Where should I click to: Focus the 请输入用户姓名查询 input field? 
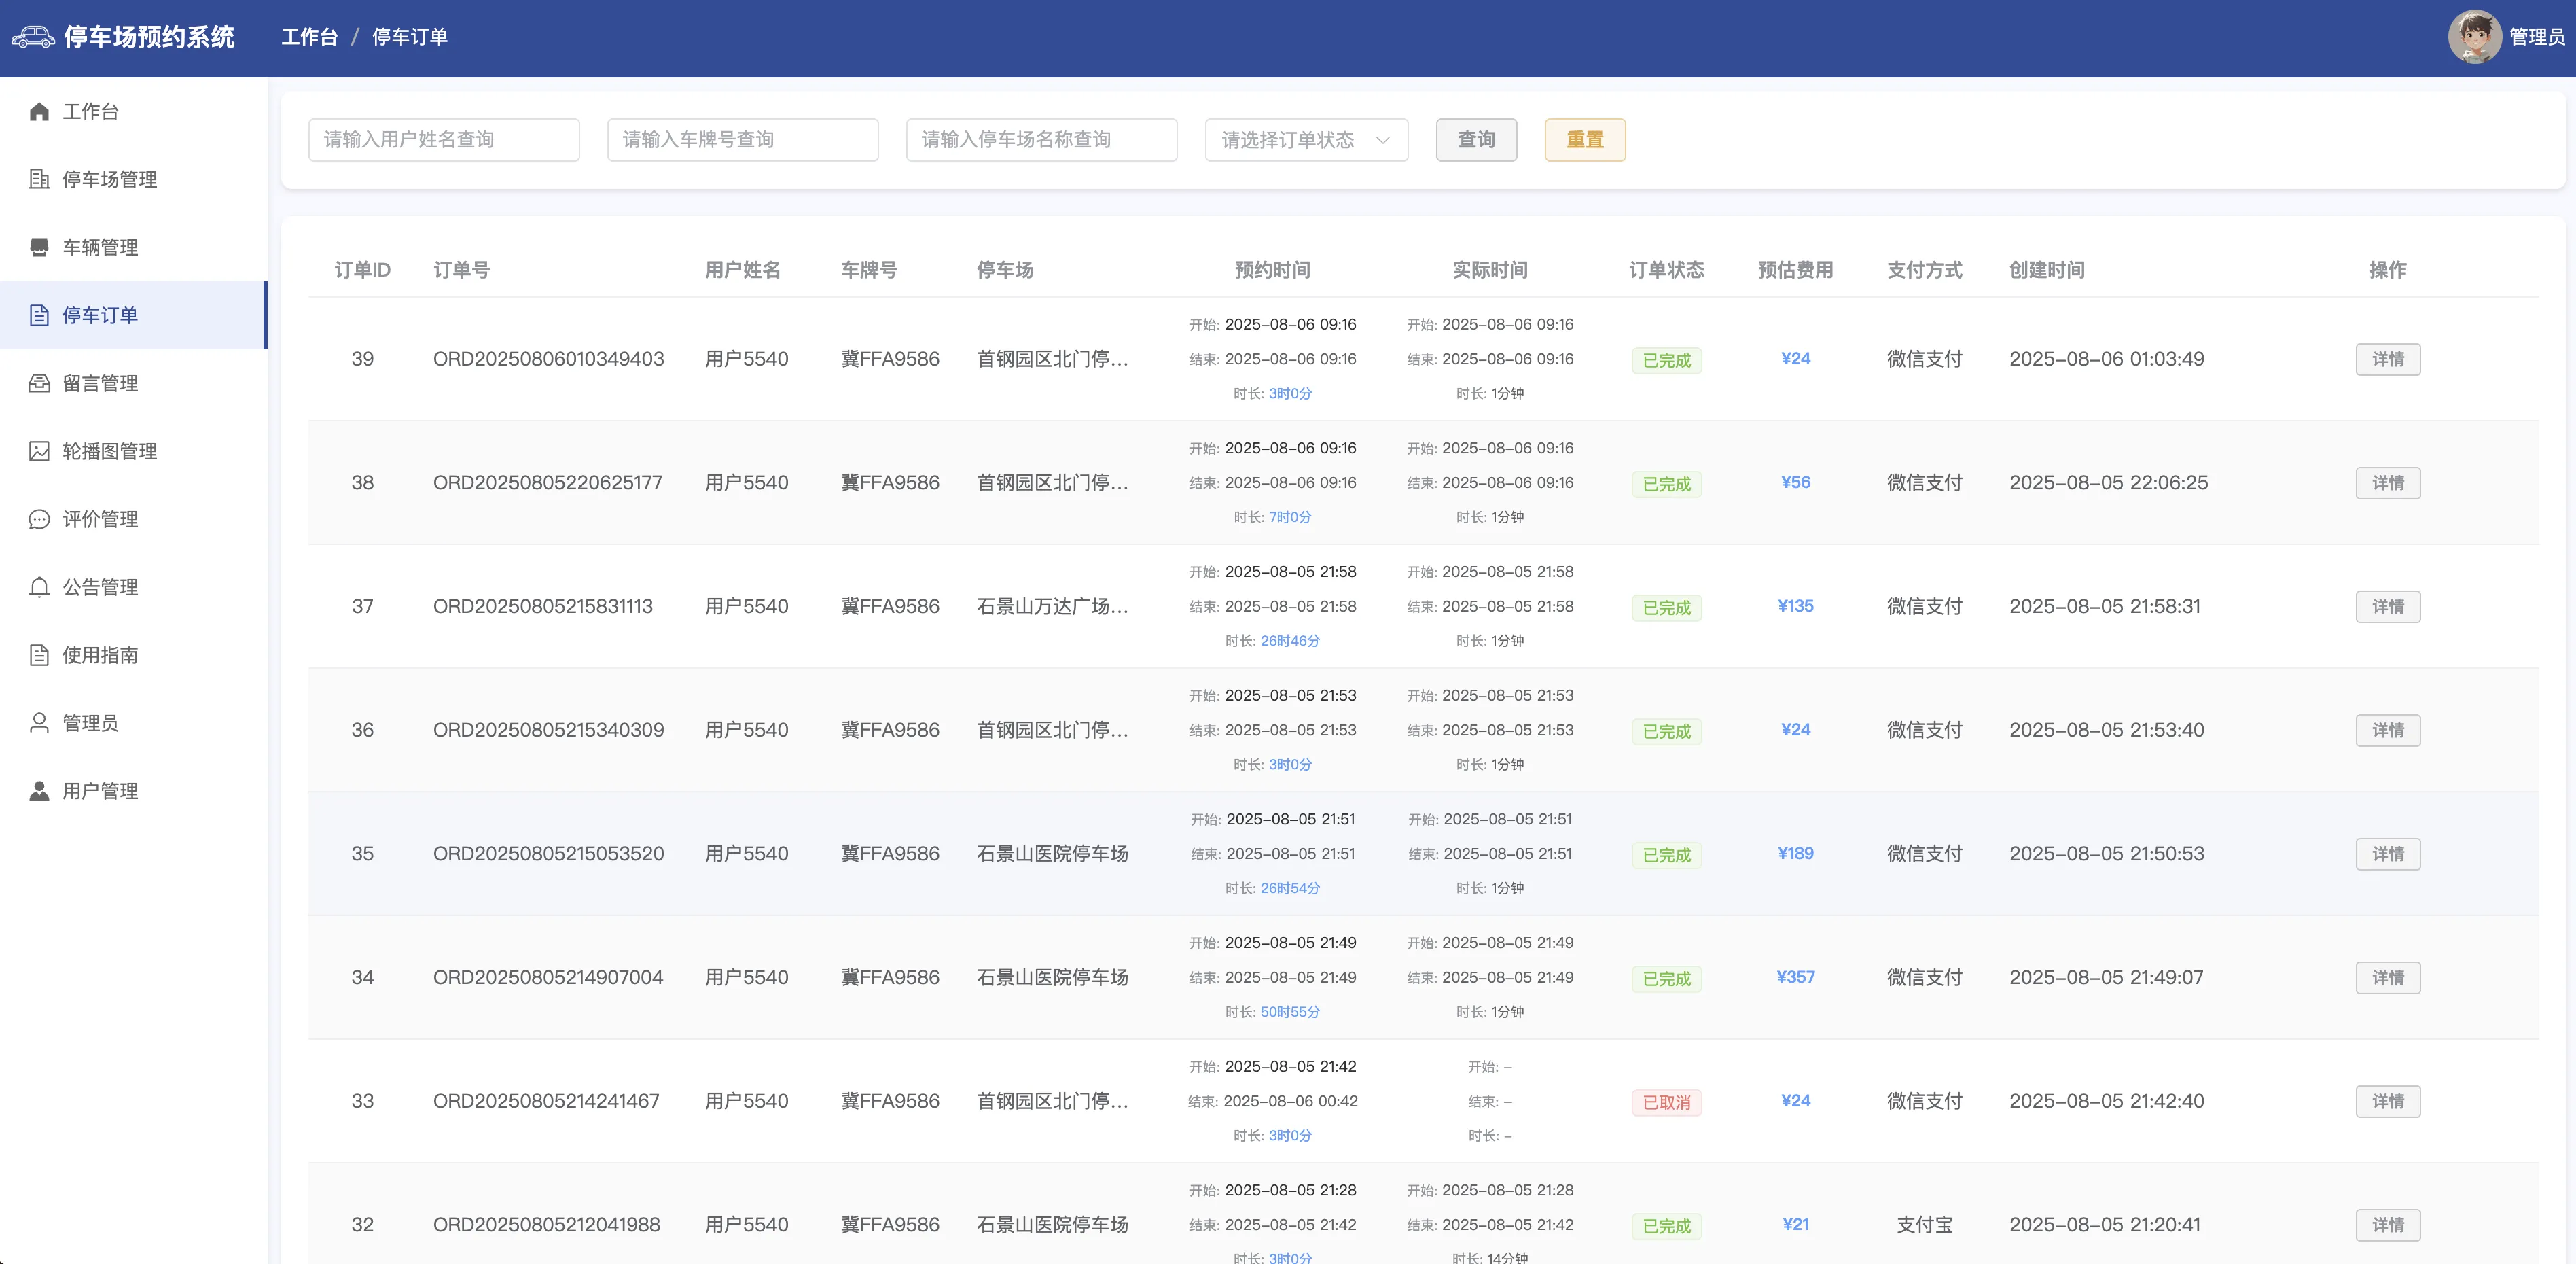444,140
